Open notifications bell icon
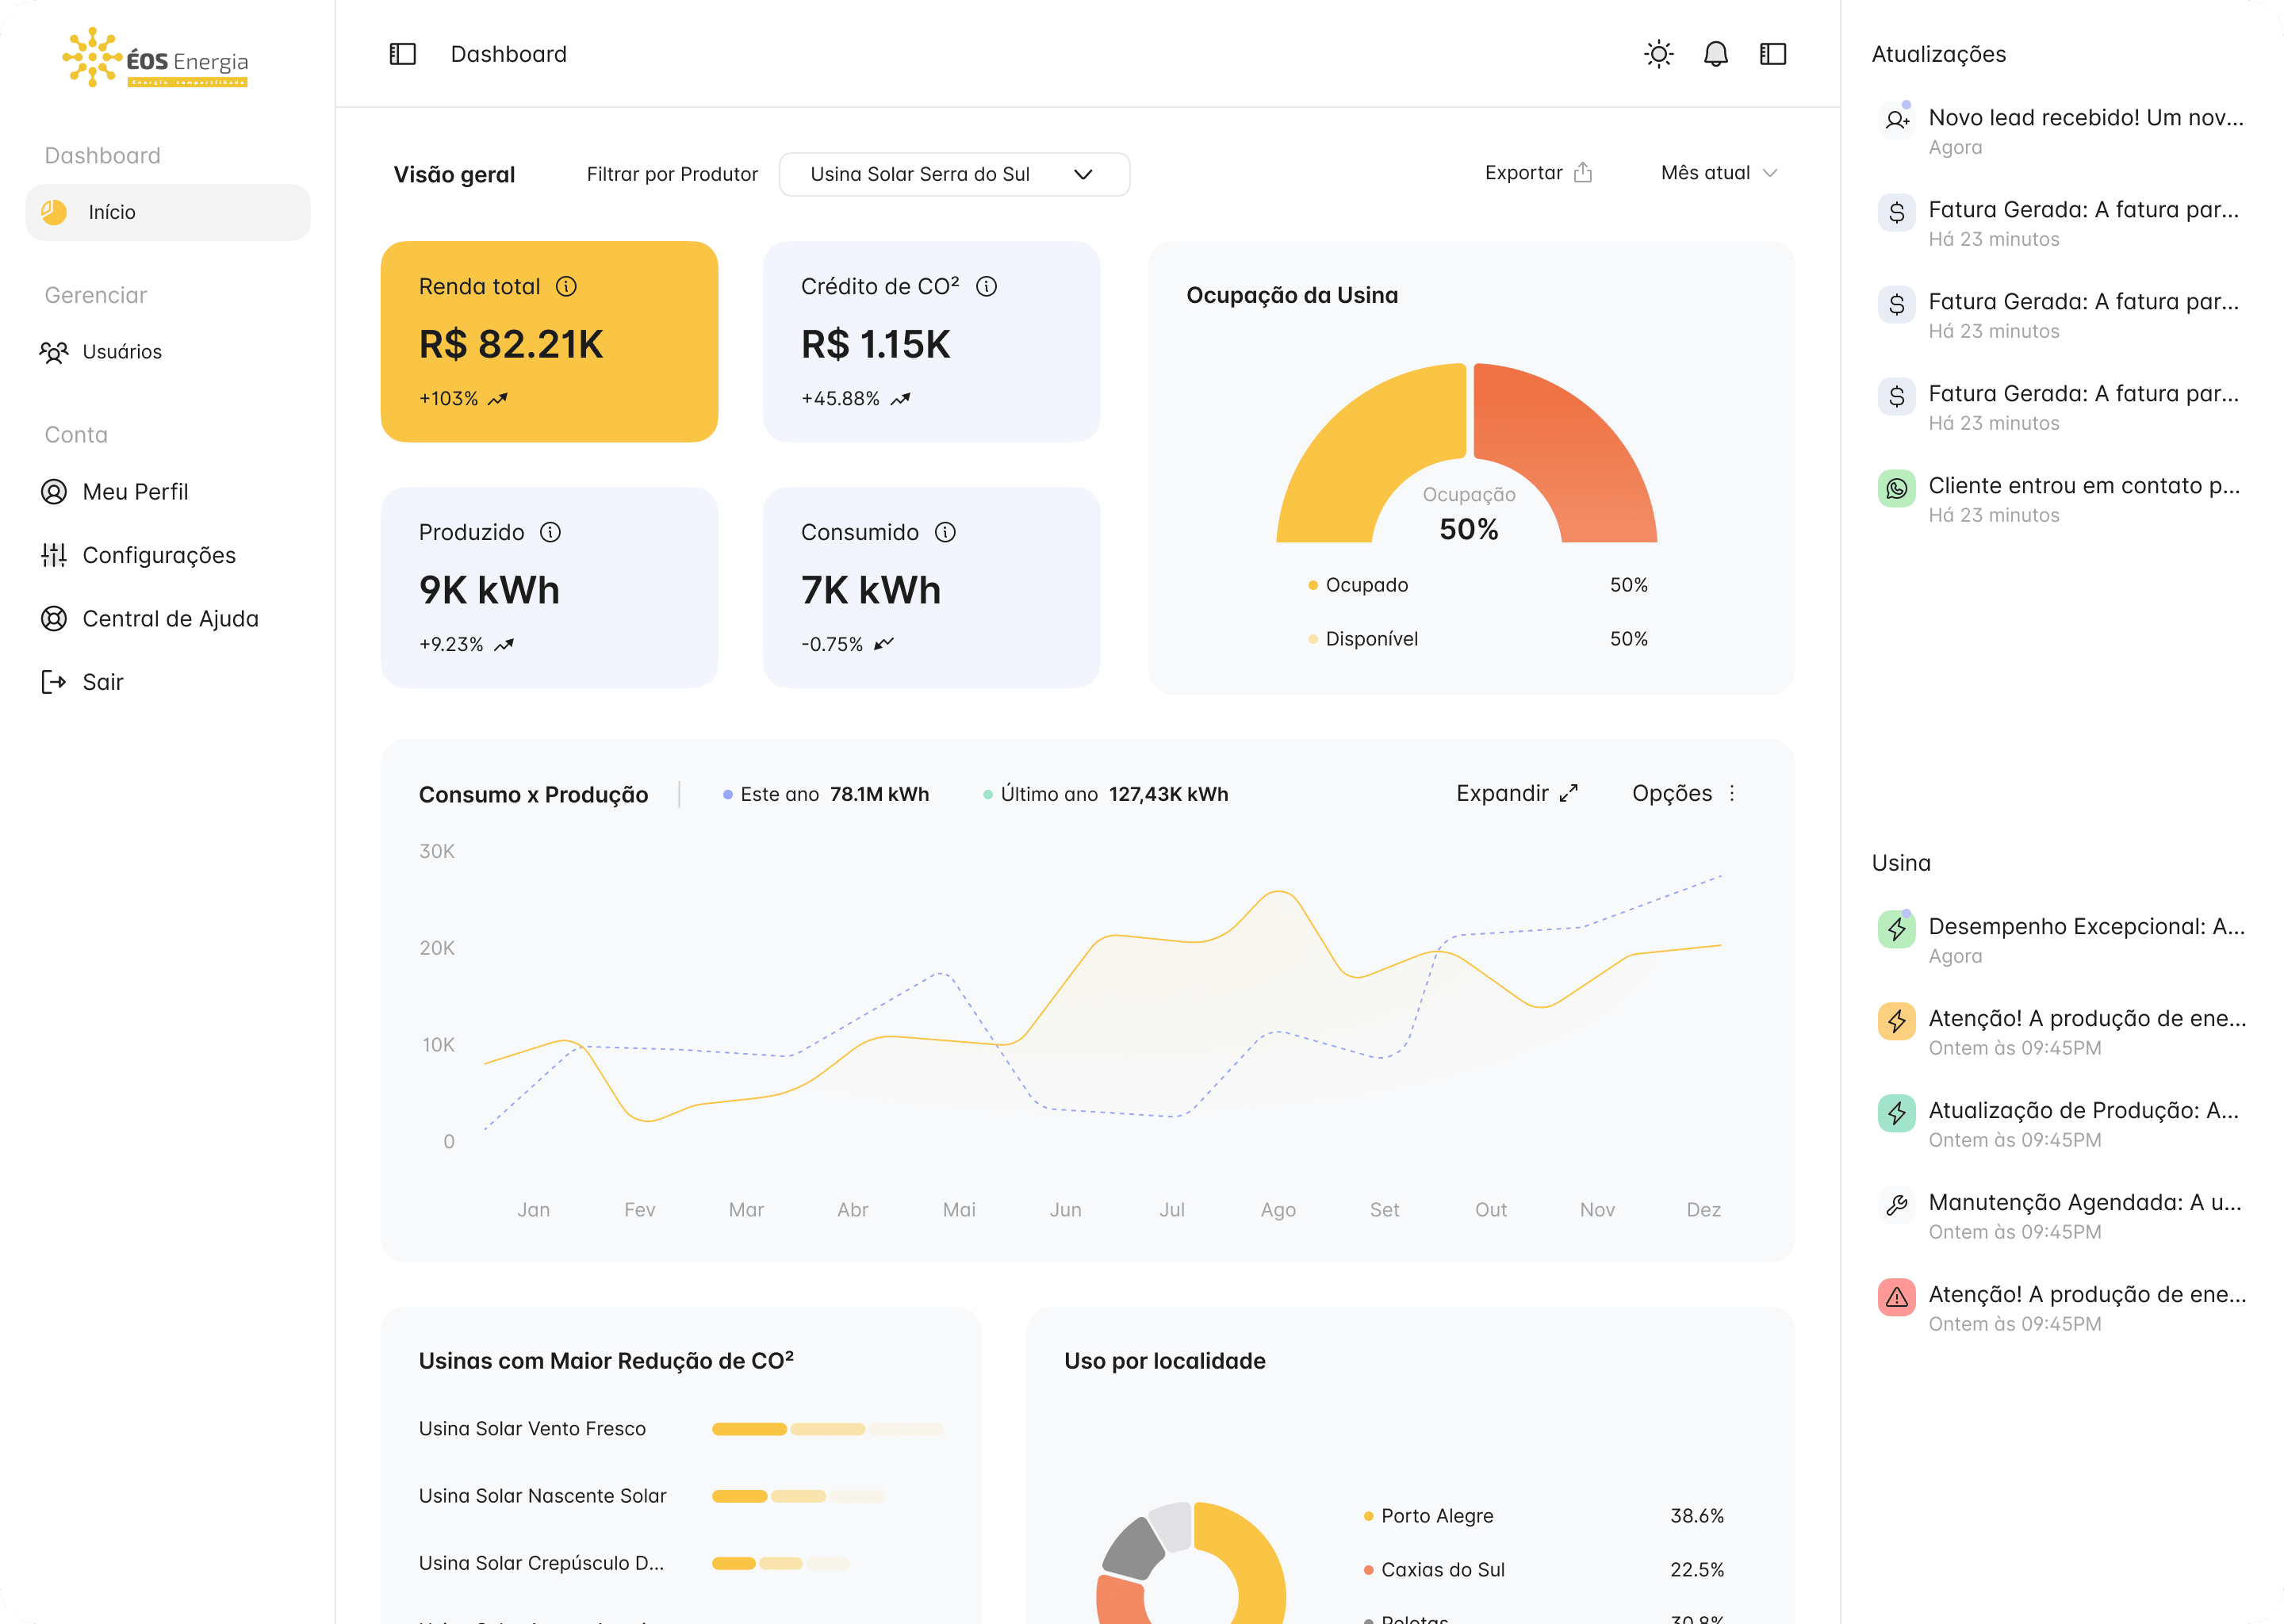Image resolution: width=2284 pixels, height=1624 pixels. [x=1715, y=54]
